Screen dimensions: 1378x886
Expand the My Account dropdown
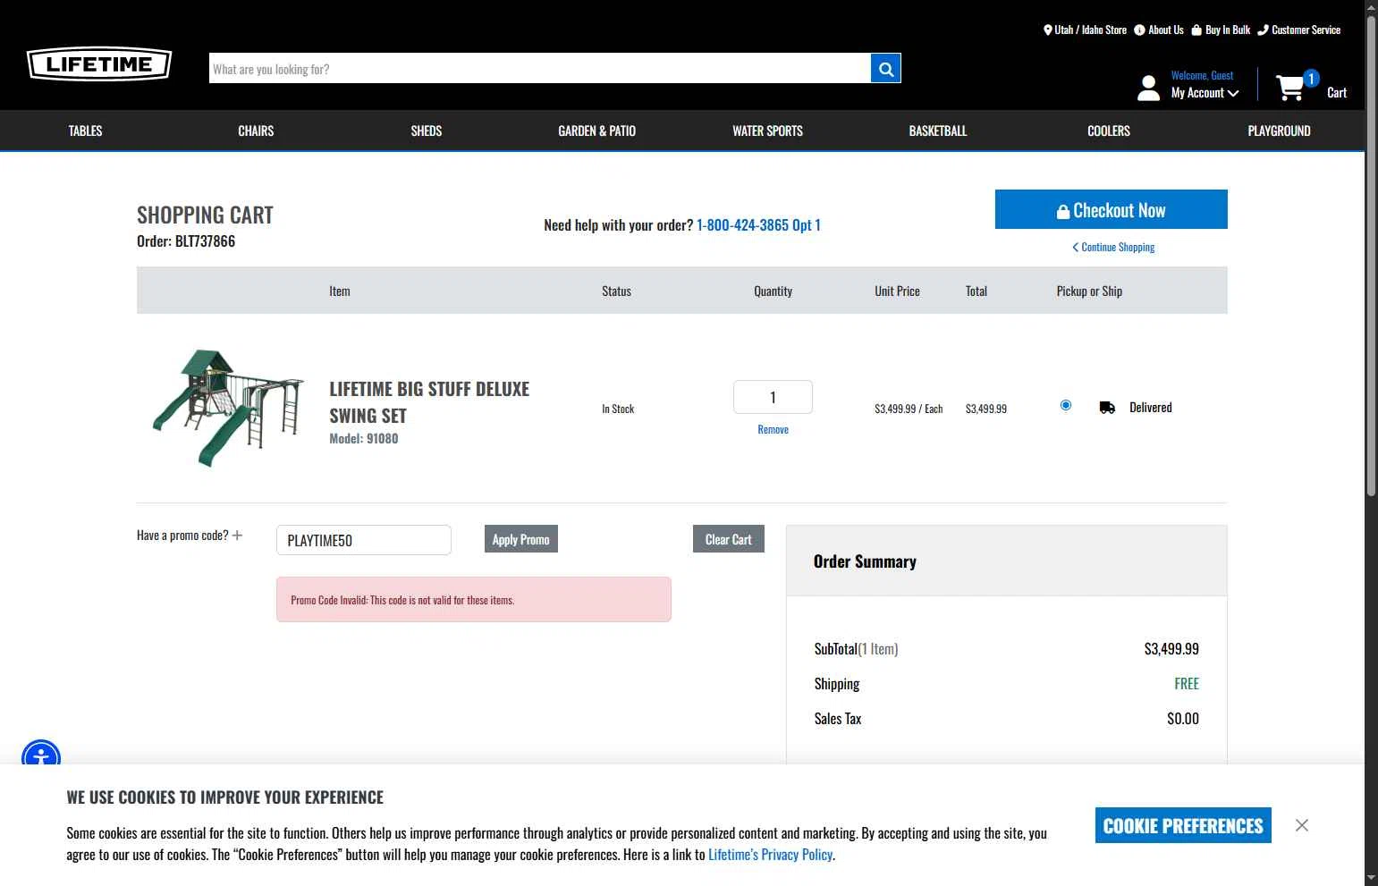point(1205,93)
